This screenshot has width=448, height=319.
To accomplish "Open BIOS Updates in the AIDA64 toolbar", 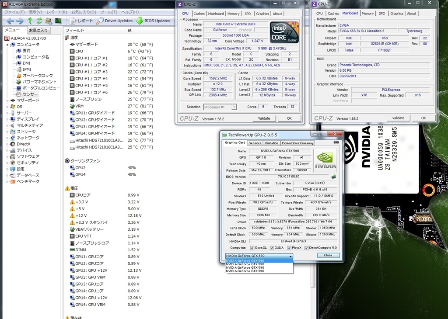I will coord(153,21).
